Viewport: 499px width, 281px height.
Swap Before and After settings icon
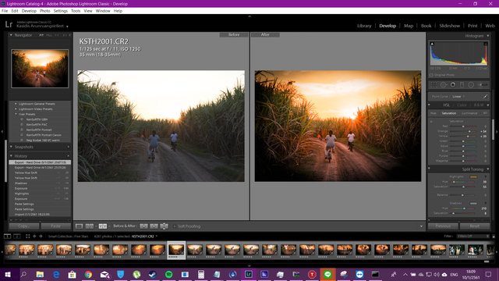point(164,226)
